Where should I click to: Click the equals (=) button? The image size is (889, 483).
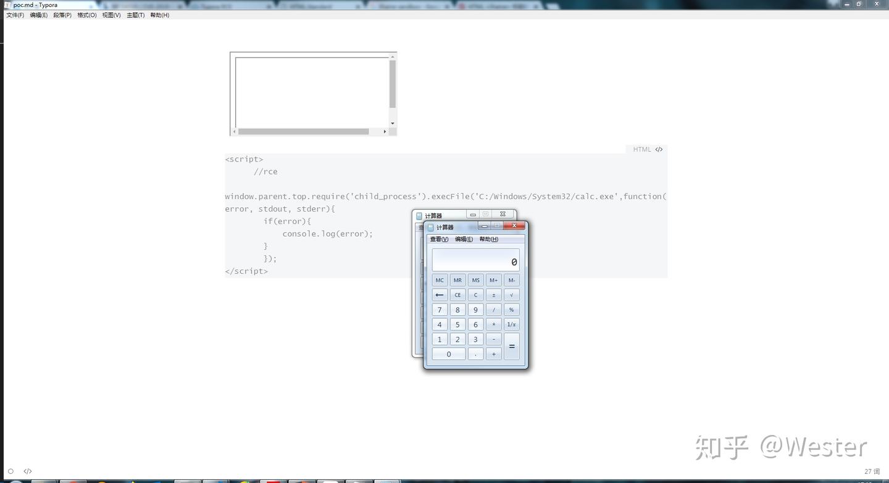click(511, 347)
